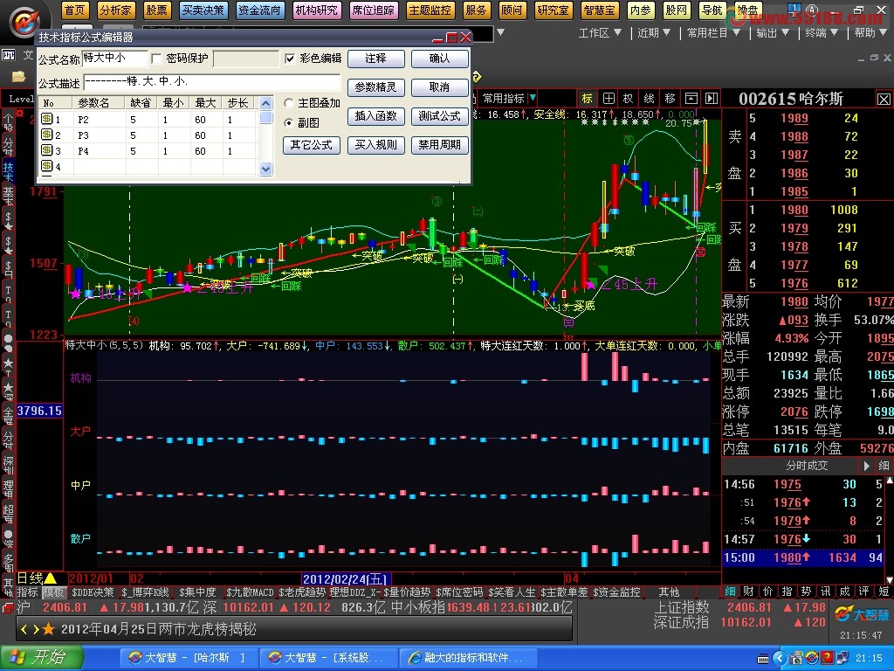Click the next news arrow icon
The image size is (894, 671).
pos(36,629)
